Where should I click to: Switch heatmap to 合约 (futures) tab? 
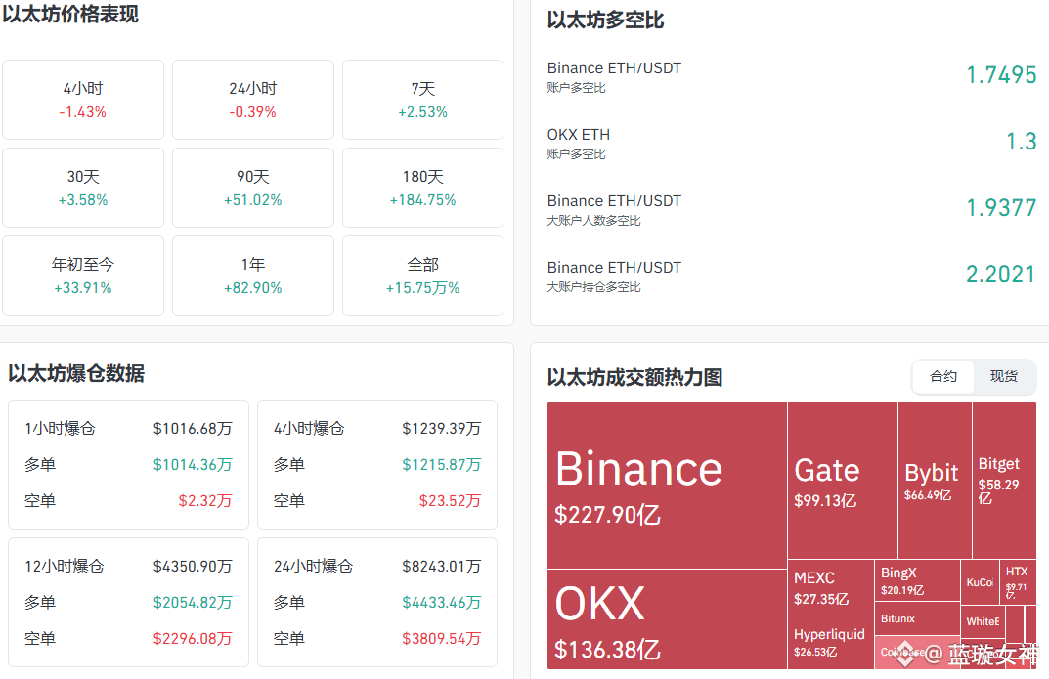pyautogui.click(x=943, y=376)
